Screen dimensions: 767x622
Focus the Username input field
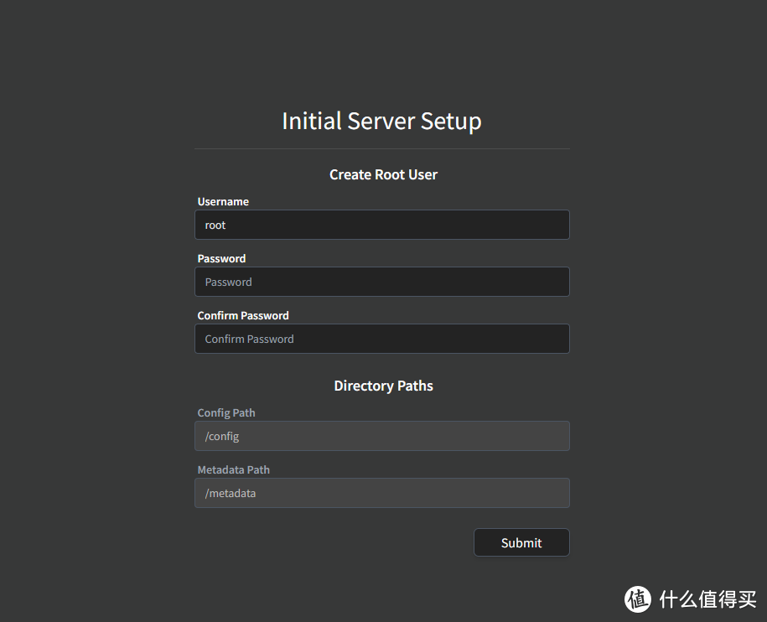pos(381,225)
